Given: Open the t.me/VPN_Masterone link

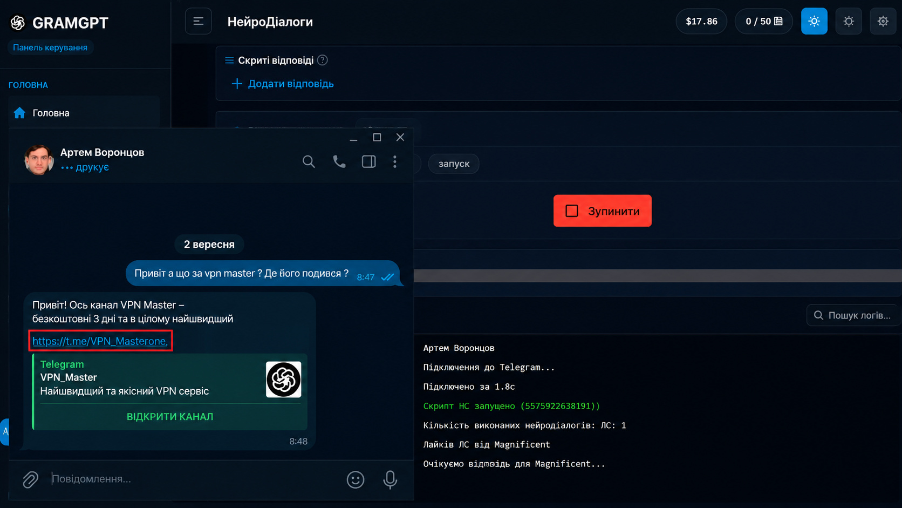Looking at the screenshot, I should [100, 341].
